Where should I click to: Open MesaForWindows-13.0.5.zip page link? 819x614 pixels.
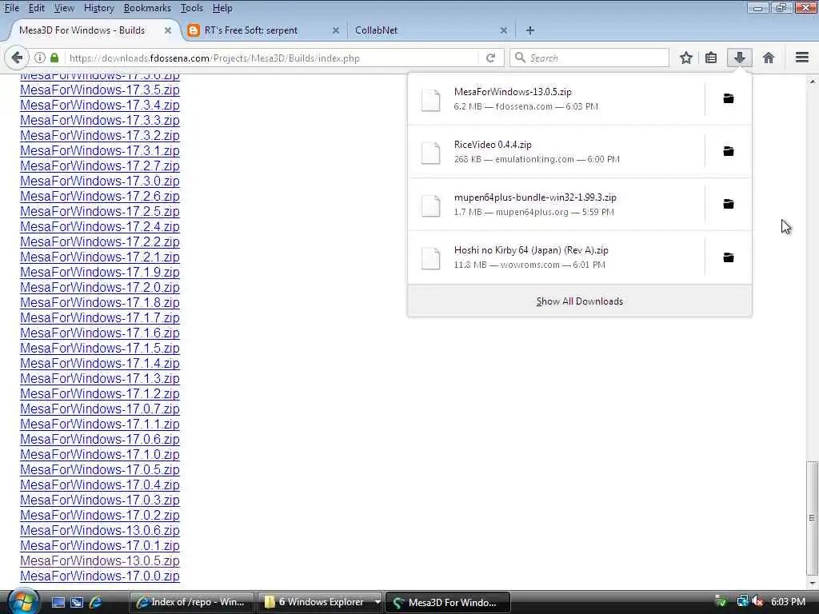[100, 560]
